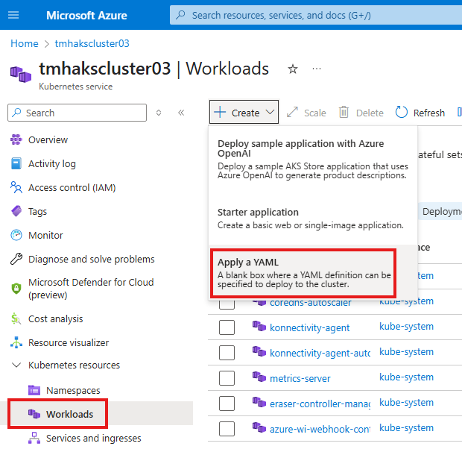Click the Workloads containers icon
This screenshot has width=462, height=452.
pos(34,414)
